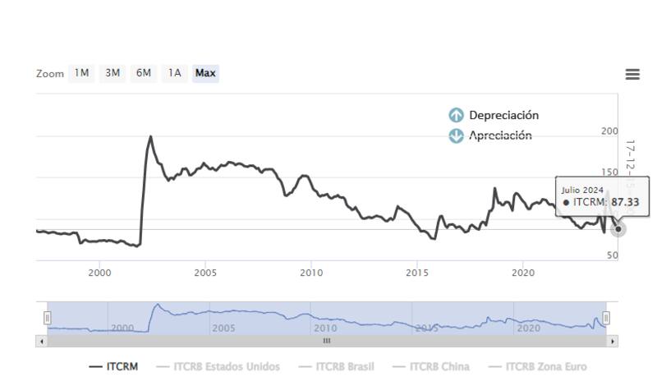
Task: Set zoom range to 3M
Action: point(113,73)
